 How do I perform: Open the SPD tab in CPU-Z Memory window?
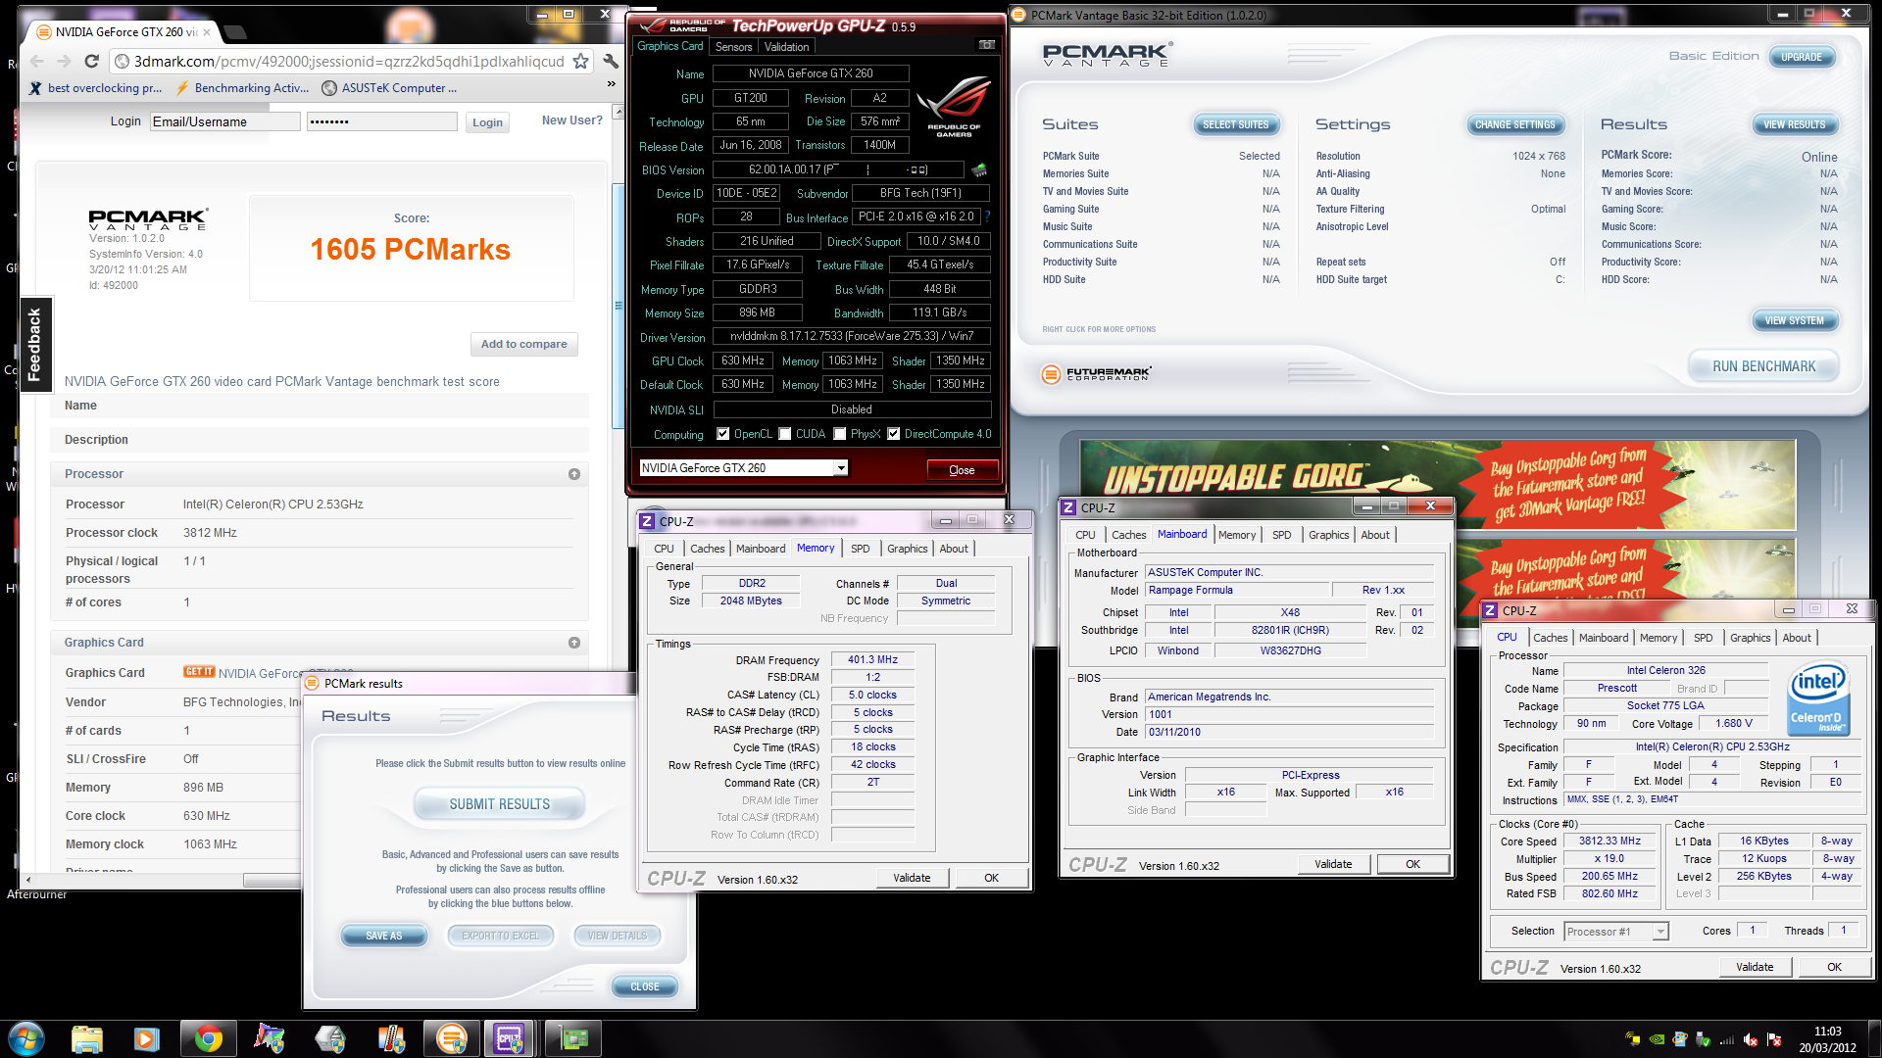[x=860, y=549]
